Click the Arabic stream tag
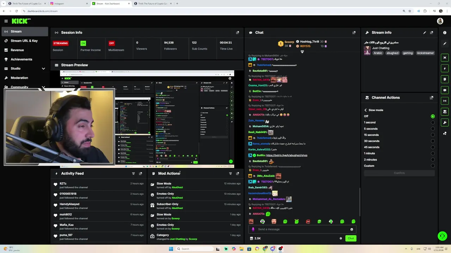 pyautogui.click(x=378, y=53)
